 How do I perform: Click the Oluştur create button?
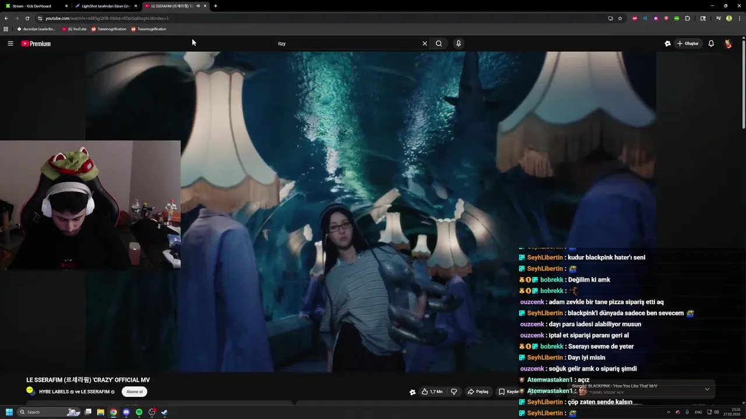688,44
